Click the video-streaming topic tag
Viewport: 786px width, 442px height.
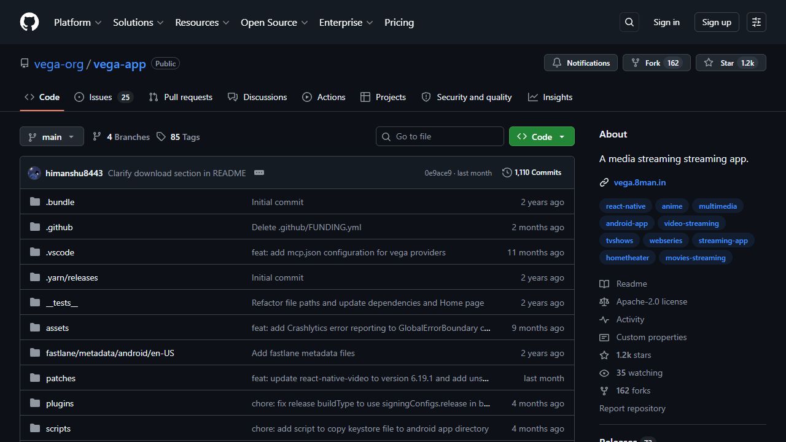[691, 223]
